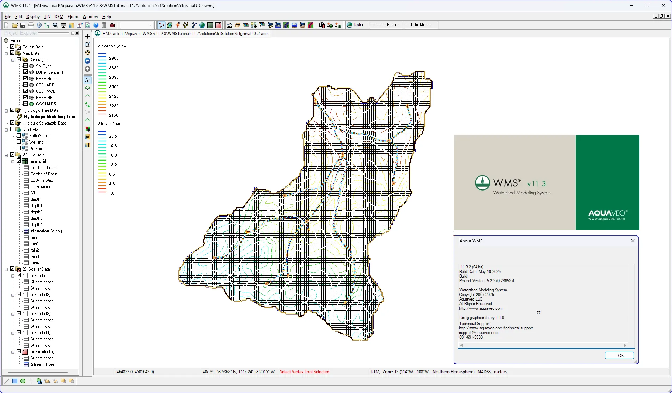Click OK in About WMS dialog

[619, 355]
